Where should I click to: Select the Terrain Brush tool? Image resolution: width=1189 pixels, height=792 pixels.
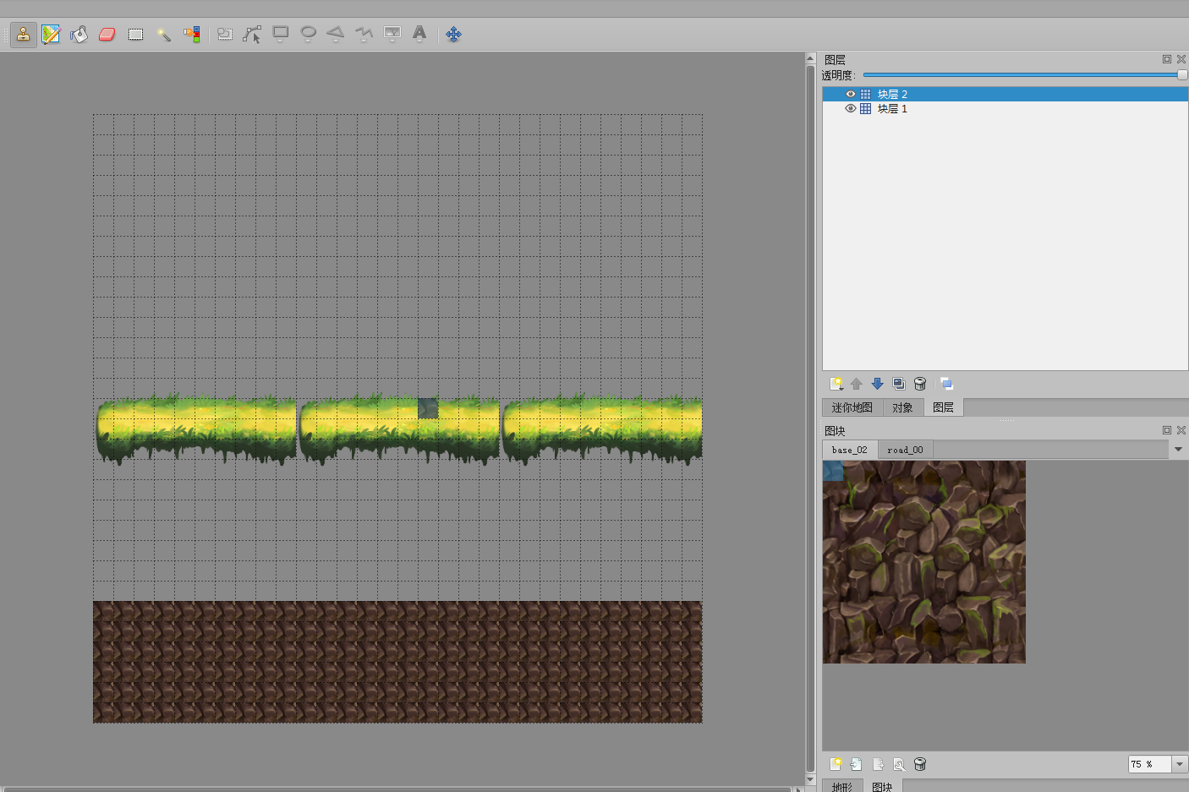coord(51,35)
